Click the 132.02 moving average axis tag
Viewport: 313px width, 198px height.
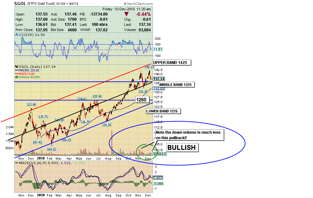pyautogui.click(x=159, y=88)
